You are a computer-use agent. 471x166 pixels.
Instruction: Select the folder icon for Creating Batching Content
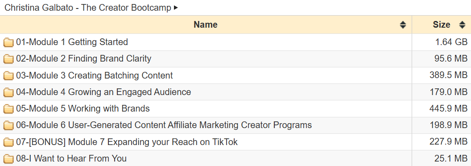click(x=8, y=76)
